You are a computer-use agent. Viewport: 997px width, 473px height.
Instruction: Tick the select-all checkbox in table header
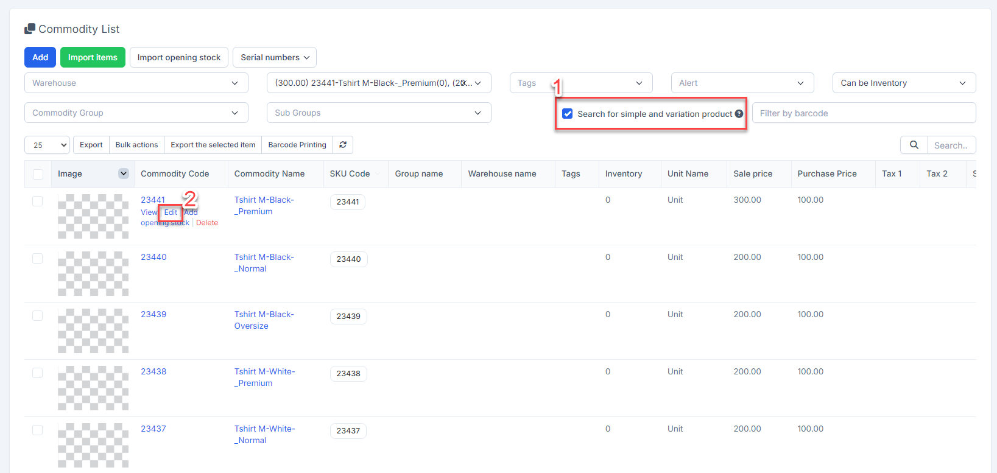pyautogui.click(x=38, y=174)
